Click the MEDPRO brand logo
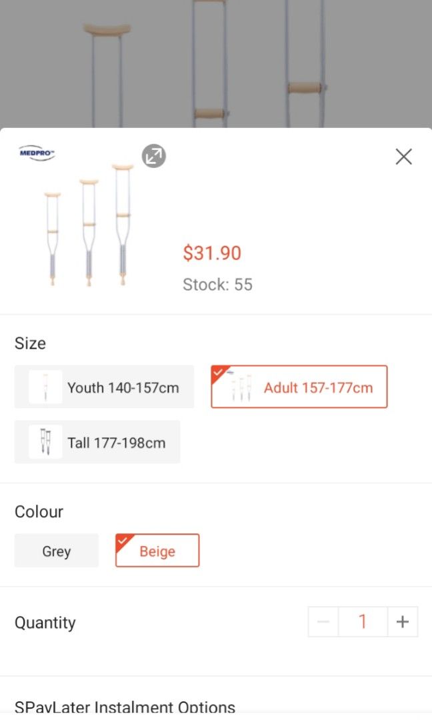 [x=37, y=152]
